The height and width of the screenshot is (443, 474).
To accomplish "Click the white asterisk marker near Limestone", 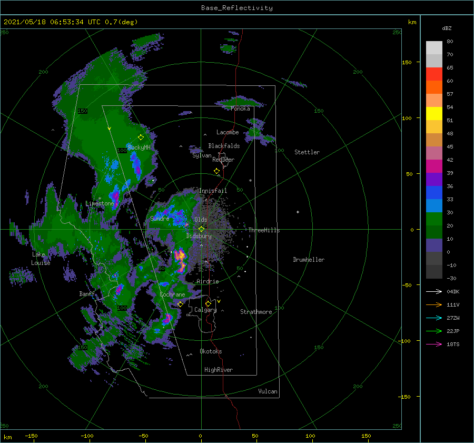I will click(100, 199).
